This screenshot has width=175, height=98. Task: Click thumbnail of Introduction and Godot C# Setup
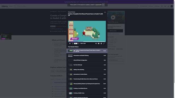click(70, 56)
